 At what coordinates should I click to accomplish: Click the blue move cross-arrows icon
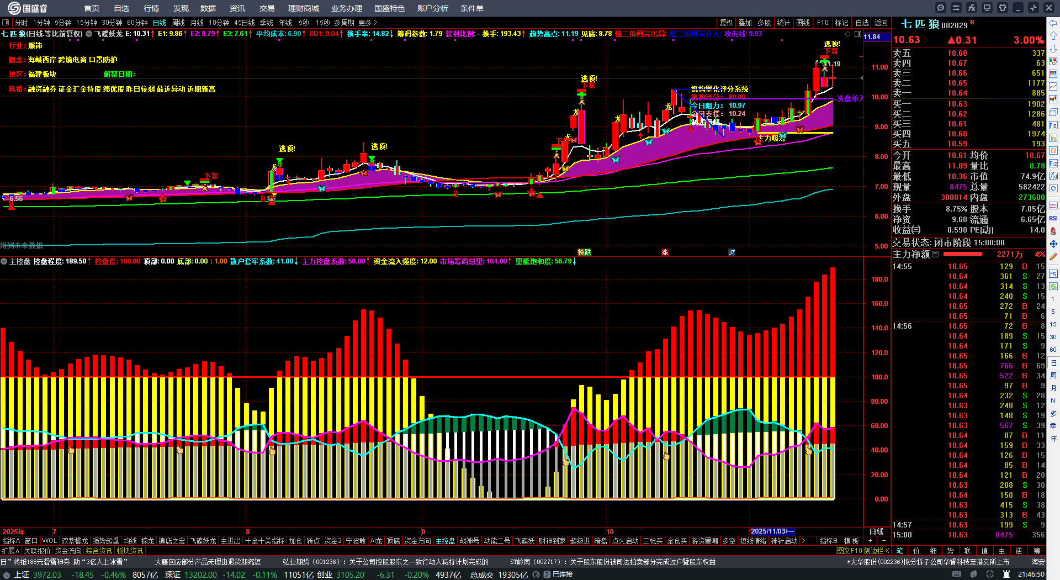[1053, 244]
